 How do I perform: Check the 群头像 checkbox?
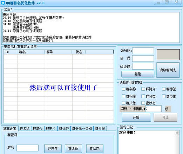(123, 103)
